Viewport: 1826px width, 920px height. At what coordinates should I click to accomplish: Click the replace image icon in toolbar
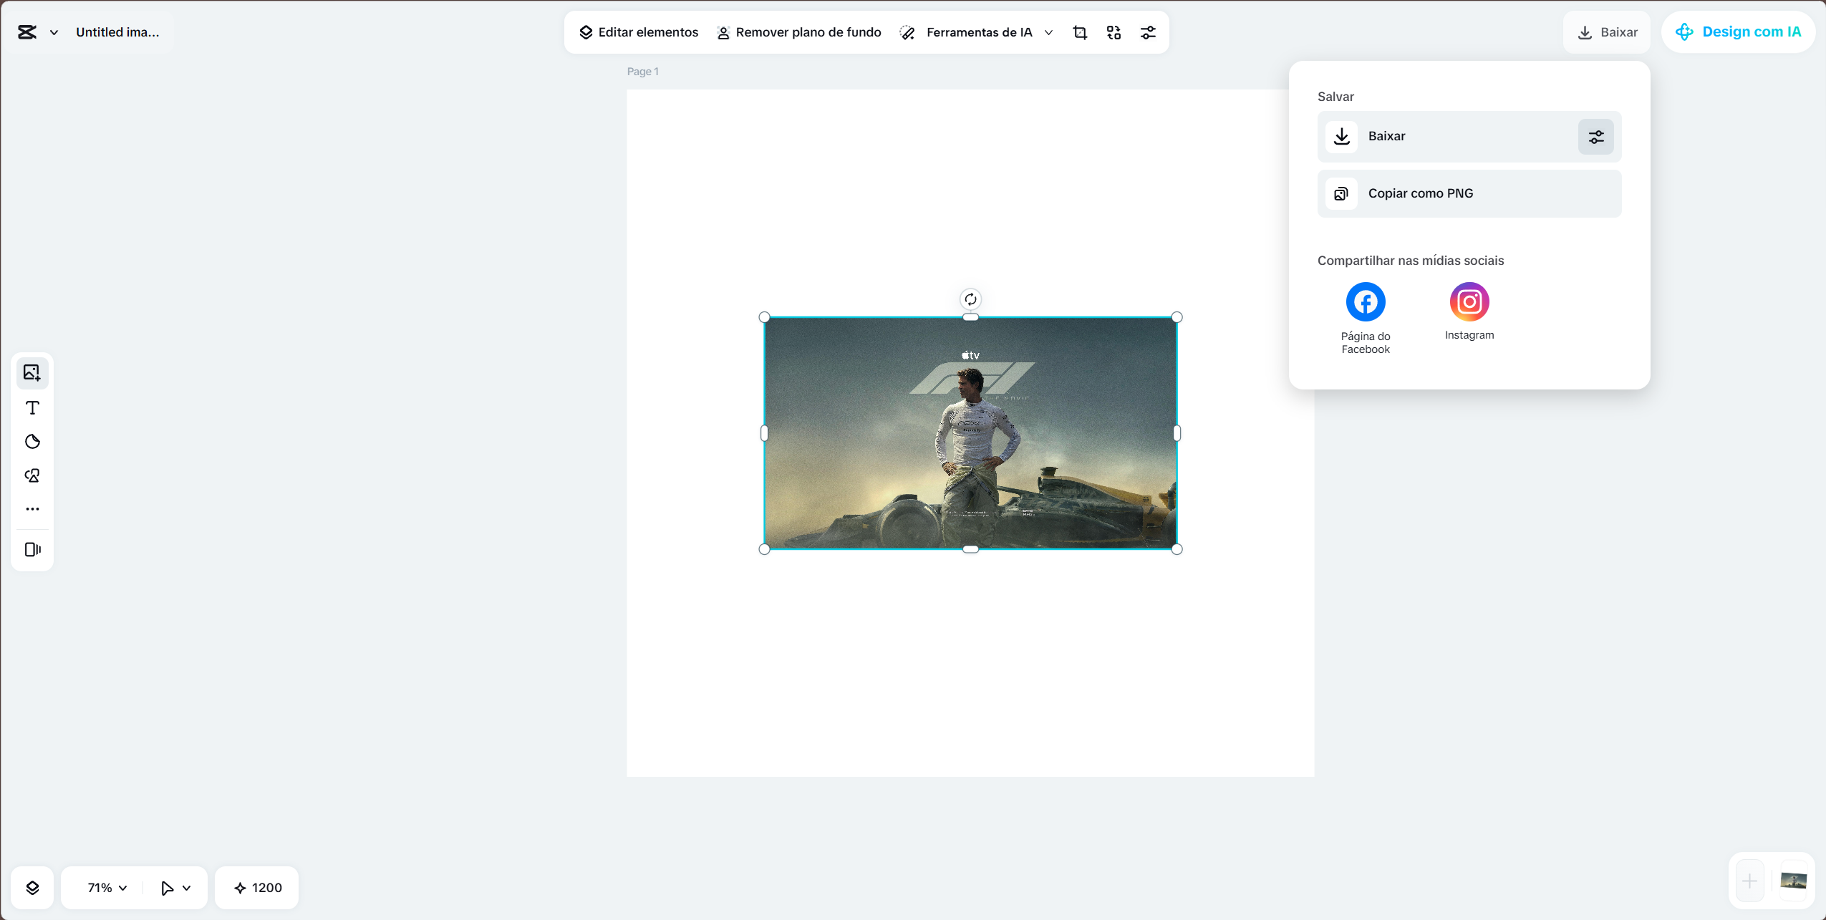tap(1114, 32)
